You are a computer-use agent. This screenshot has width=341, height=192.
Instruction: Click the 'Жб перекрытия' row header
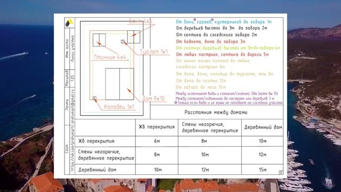[x=96, y=141]
